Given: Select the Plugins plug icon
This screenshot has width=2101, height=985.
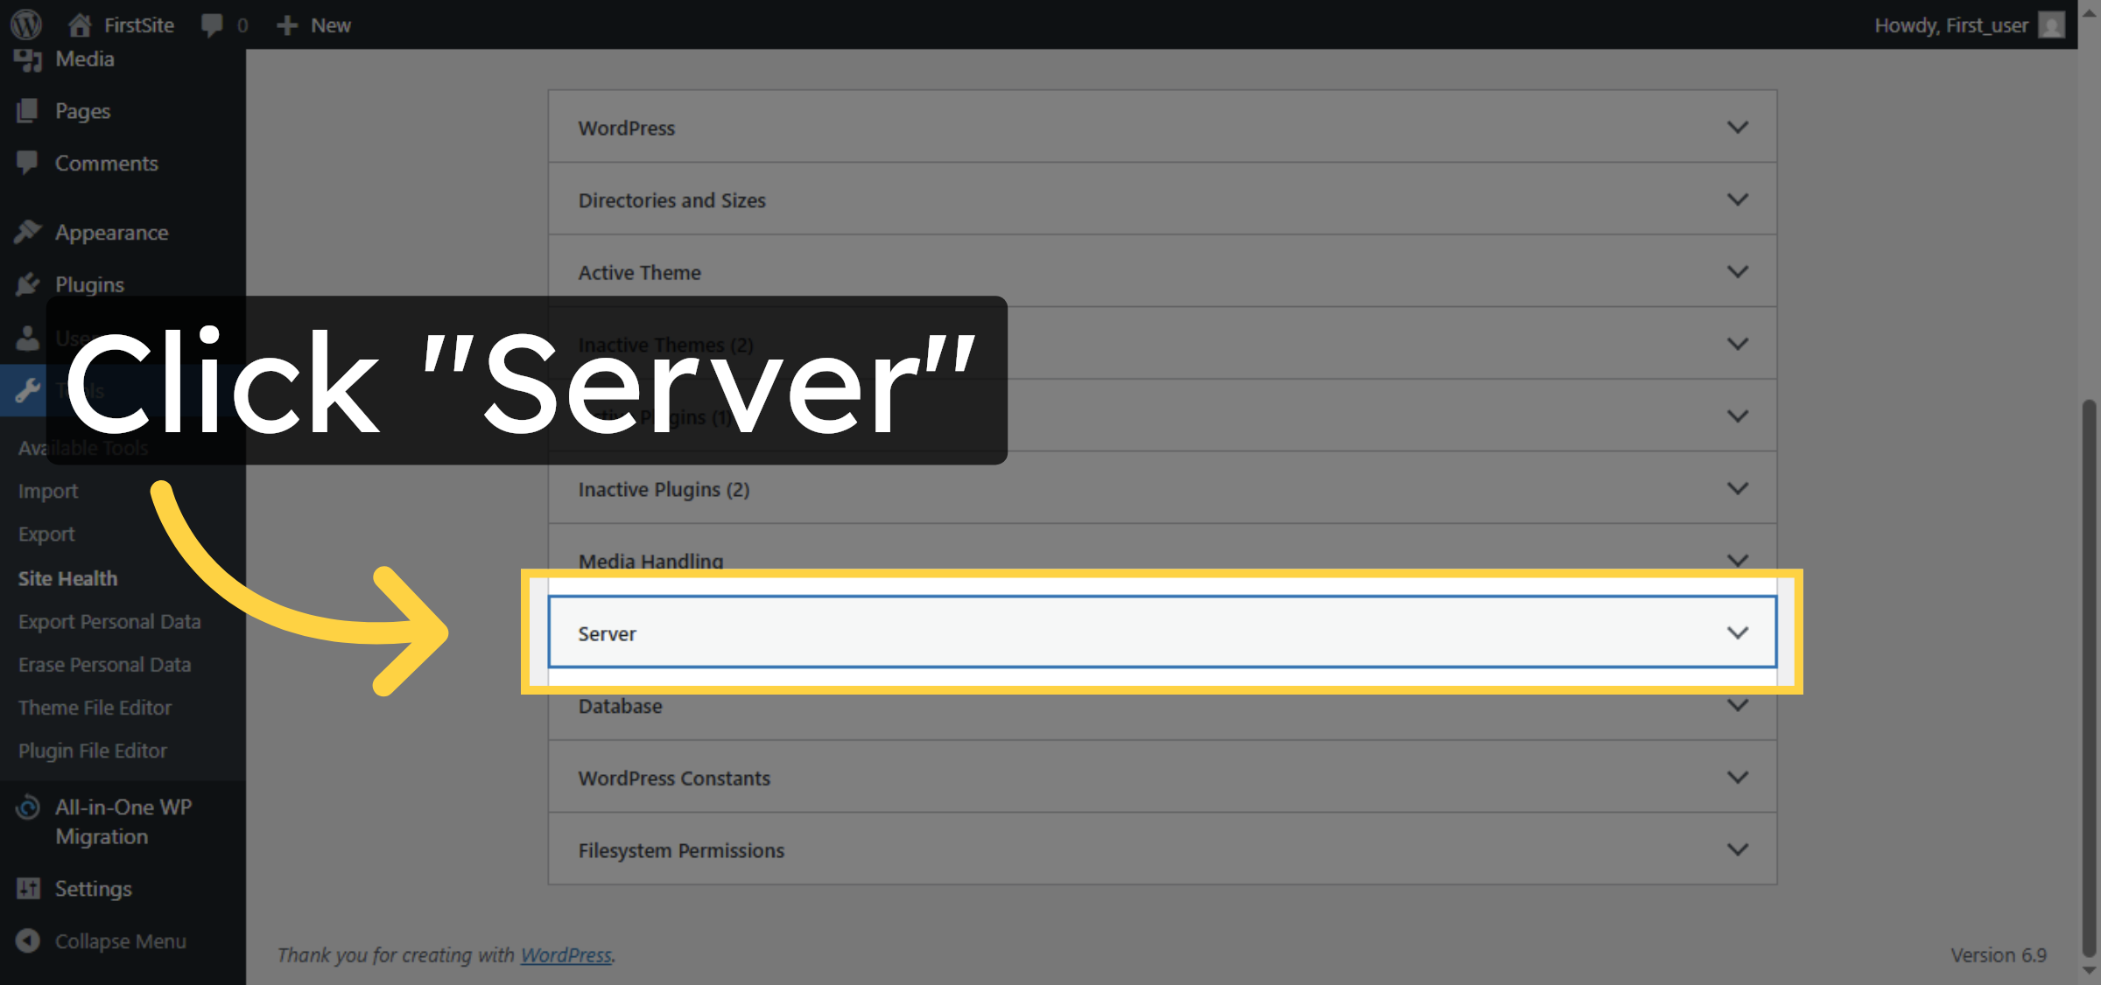Looking at the screenshot, I should pos(28,284).
